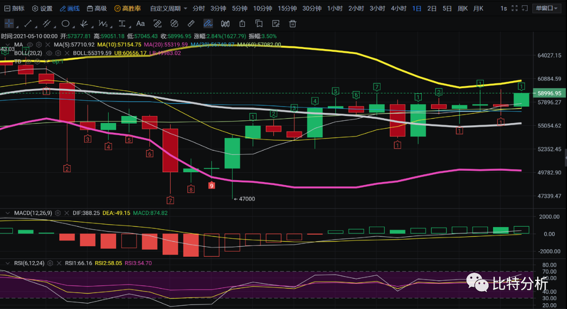Remove the RSI indicator with its X
This screenshot has width=567, height=309.
coord(59,263)
